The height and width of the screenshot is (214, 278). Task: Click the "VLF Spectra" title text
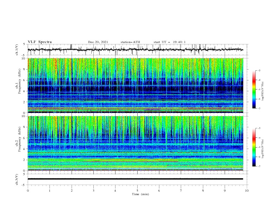click(x=40, y=42)
